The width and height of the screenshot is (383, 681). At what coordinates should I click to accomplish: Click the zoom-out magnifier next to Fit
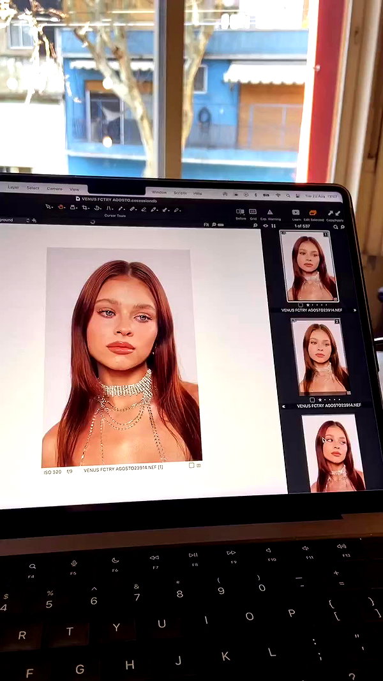213,225
